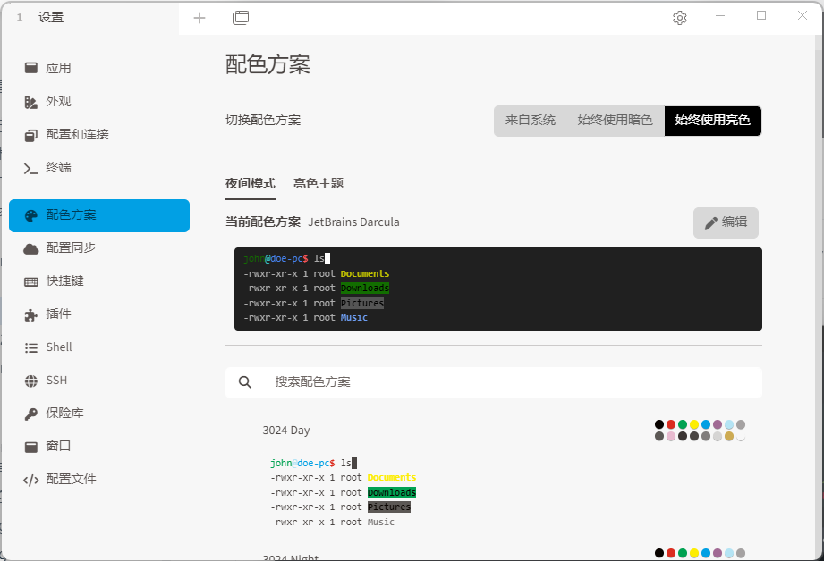
Task: Click the purple swatch in 3024 Day top row
Action: click(718, 424)
